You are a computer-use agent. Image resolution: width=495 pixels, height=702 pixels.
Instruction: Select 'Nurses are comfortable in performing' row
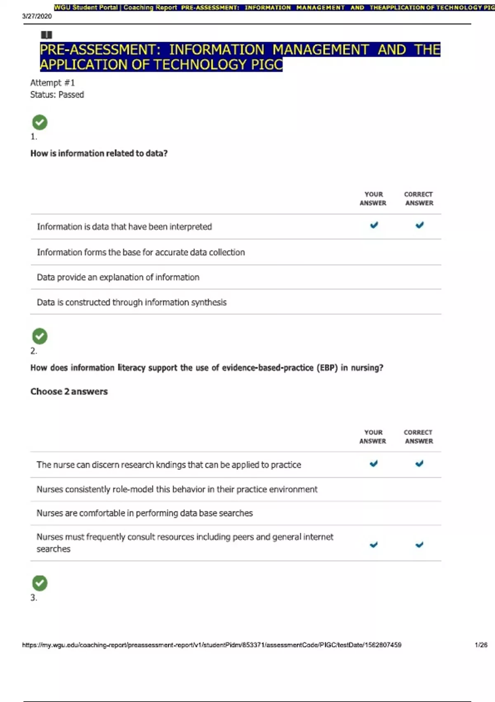[236, 513]
